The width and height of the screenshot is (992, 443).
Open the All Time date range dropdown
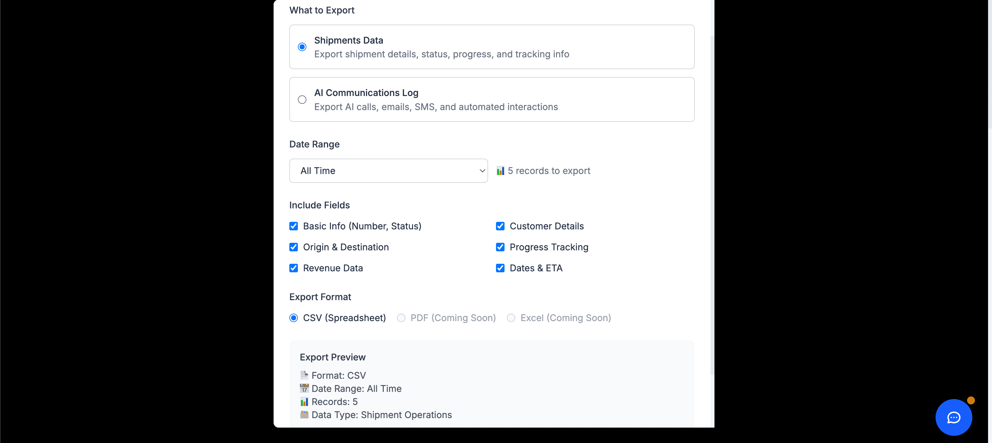[388, 170]
